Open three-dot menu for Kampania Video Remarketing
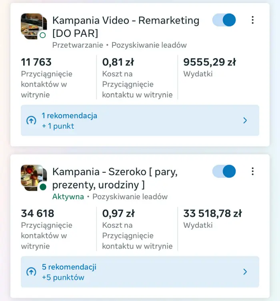Viewport: 280px width, 301px height. [x=252, y=20]
